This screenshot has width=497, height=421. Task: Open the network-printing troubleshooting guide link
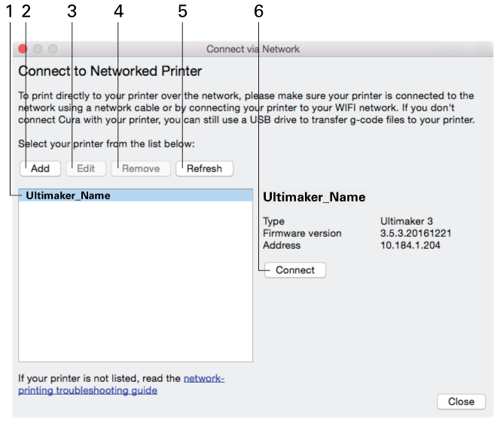pos(121,384)
